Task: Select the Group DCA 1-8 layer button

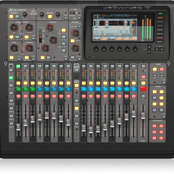Action: [77, 101]
